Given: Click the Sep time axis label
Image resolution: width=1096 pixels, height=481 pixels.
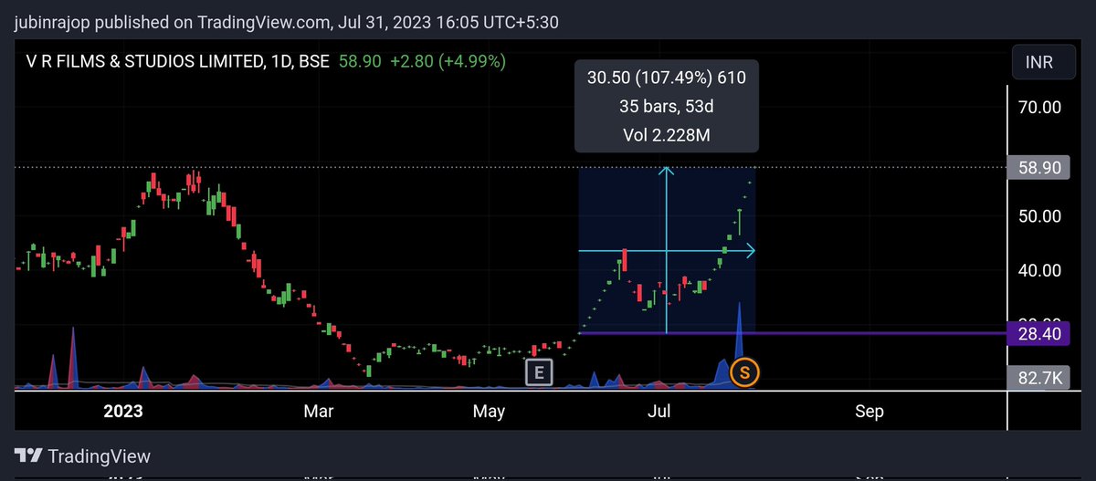Looking at the screenshot, I should coord(869,412).
